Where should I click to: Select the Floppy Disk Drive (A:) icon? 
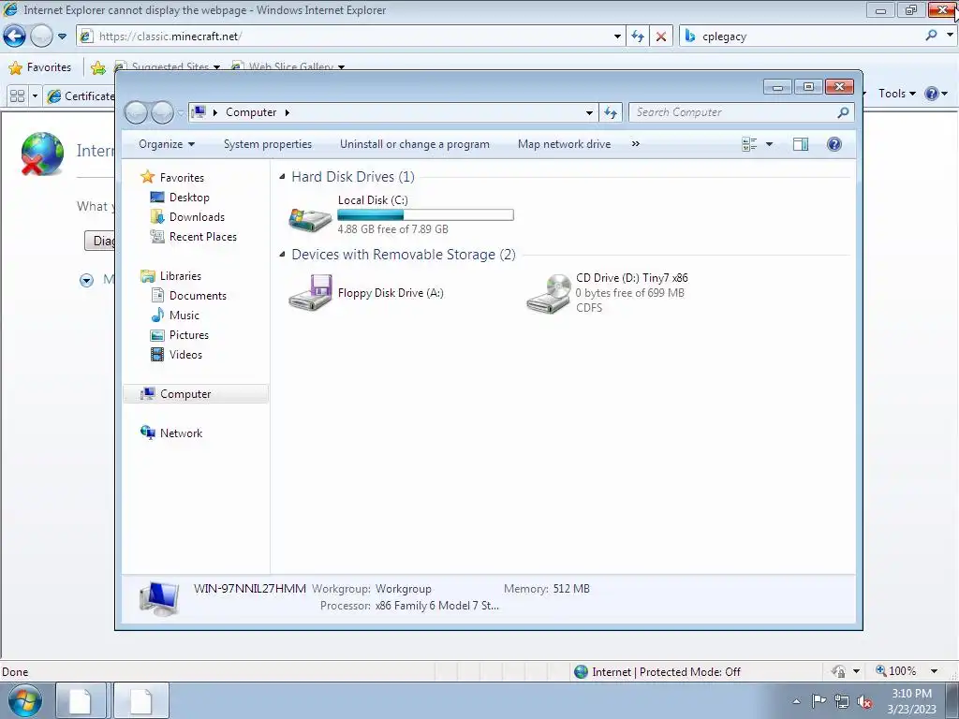(x=311, y=293)
